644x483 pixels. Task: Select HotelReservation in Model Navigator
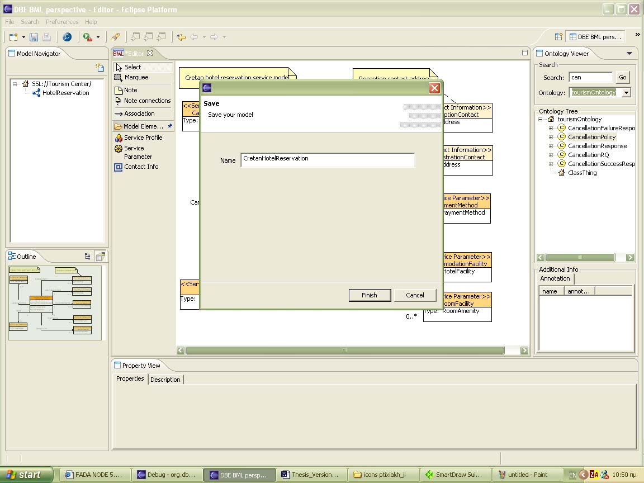[65, 93]
